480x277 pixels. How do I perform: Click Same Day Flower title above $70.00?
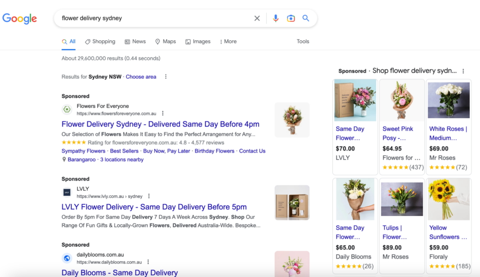click(x=350, y=134)
